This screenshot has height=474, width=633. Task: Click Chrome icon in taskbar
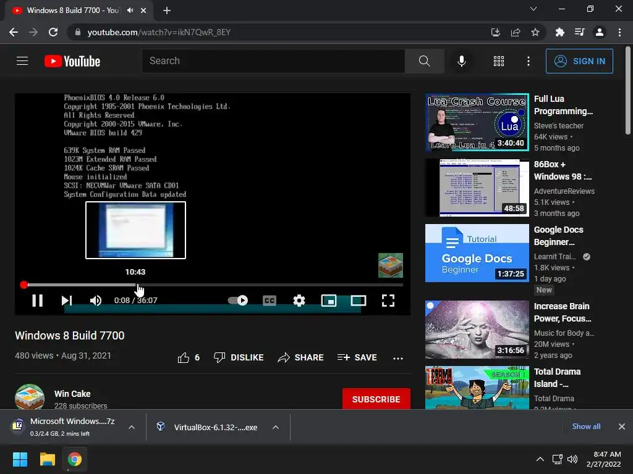75,459
